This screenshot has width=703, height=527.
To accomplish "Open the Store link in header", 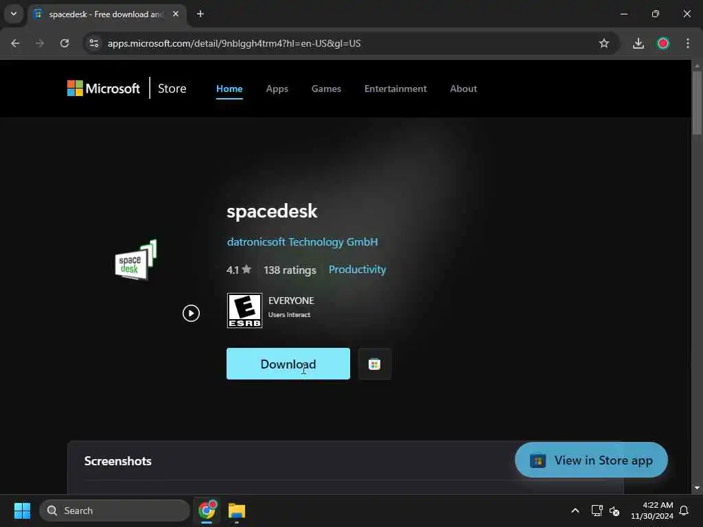I will tap(172, 89).
